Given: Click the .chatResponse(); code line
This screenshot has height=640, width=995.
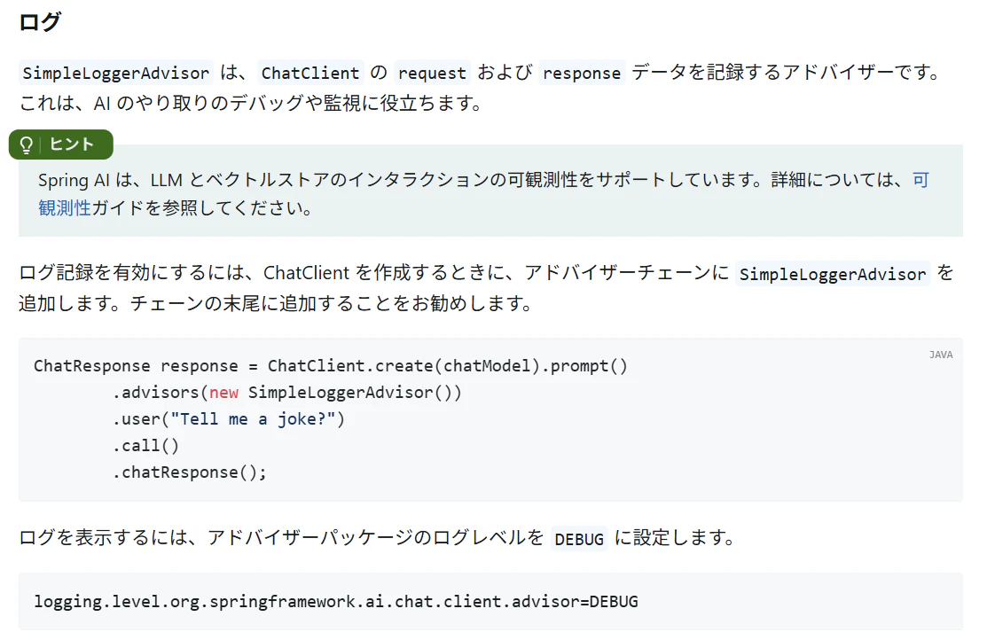Looking at the screenshot, I should click(x=190, y=472).
